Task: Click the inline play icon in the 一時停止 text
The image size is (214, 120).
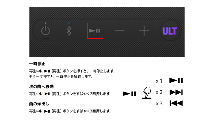Action: tap(47, 71)
